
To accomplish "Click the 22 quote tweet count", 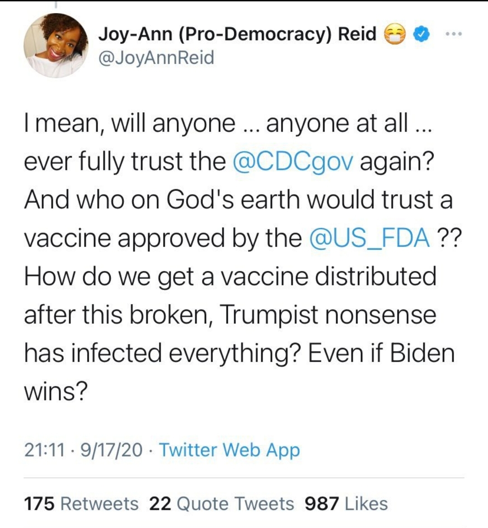I will pyautogui.click(x=160, y=504).
